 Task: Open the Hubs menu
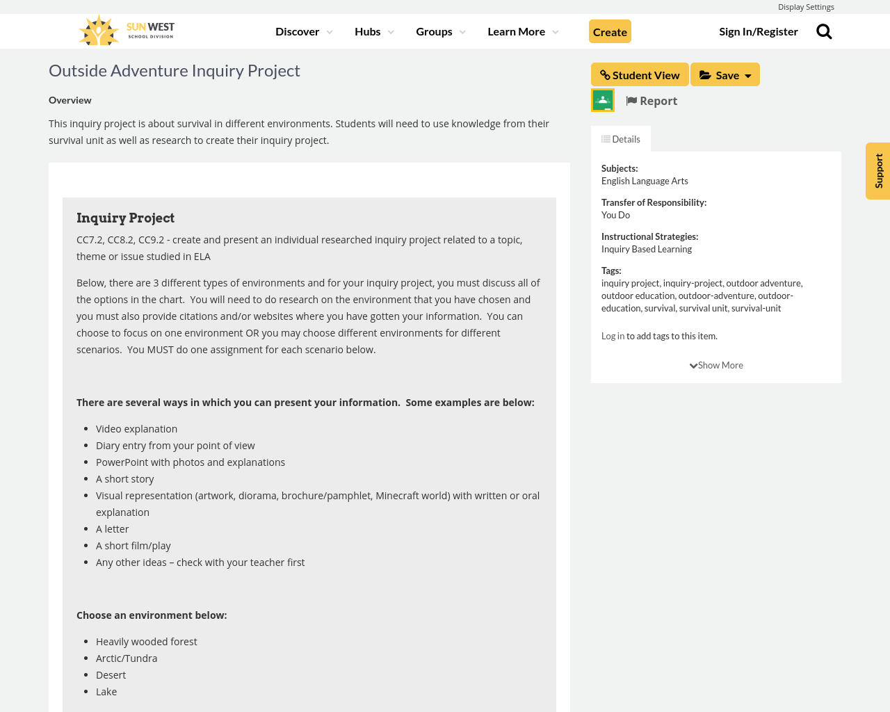pos(373,30)
